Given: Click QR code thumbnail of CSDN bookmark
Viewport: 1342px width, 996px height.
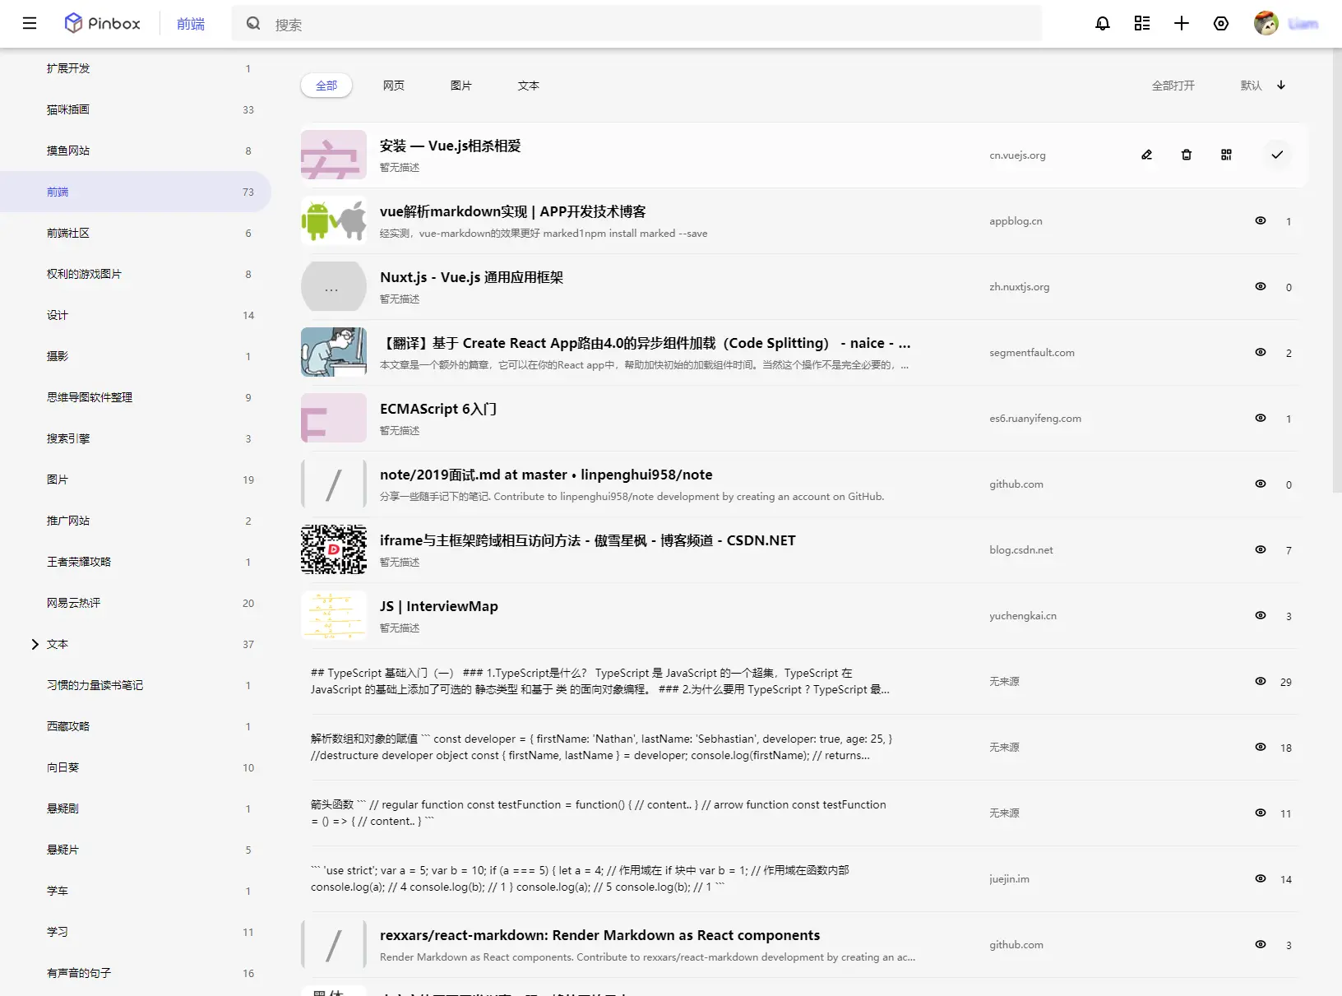Looking at the screenshot, I should pos(334,549).
